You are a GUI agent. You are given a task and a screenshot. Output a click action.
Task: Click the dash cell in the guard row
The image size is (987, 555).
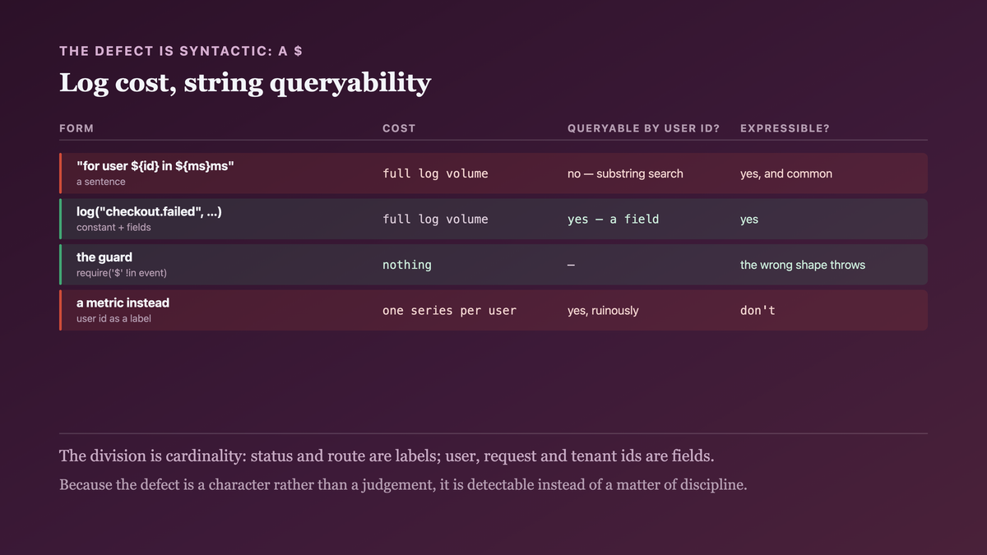tap(572, 265)
